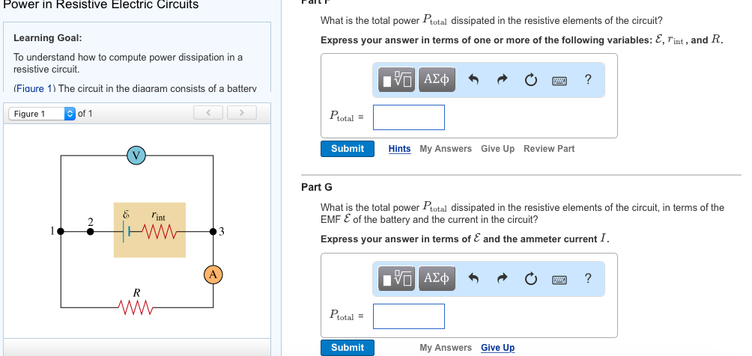Open Greek symbols palette in Part G
752x356 pixels.
pyautogui.click(x=437, y=278)
